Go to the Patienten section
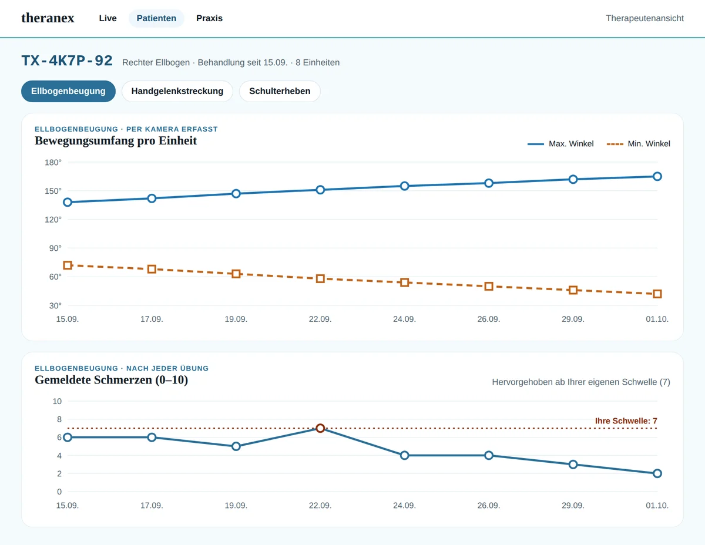 (x=156, y=18)
